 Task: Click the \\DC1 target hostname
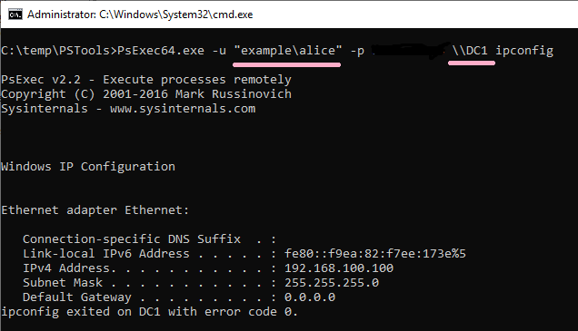(x=470, y=50)
